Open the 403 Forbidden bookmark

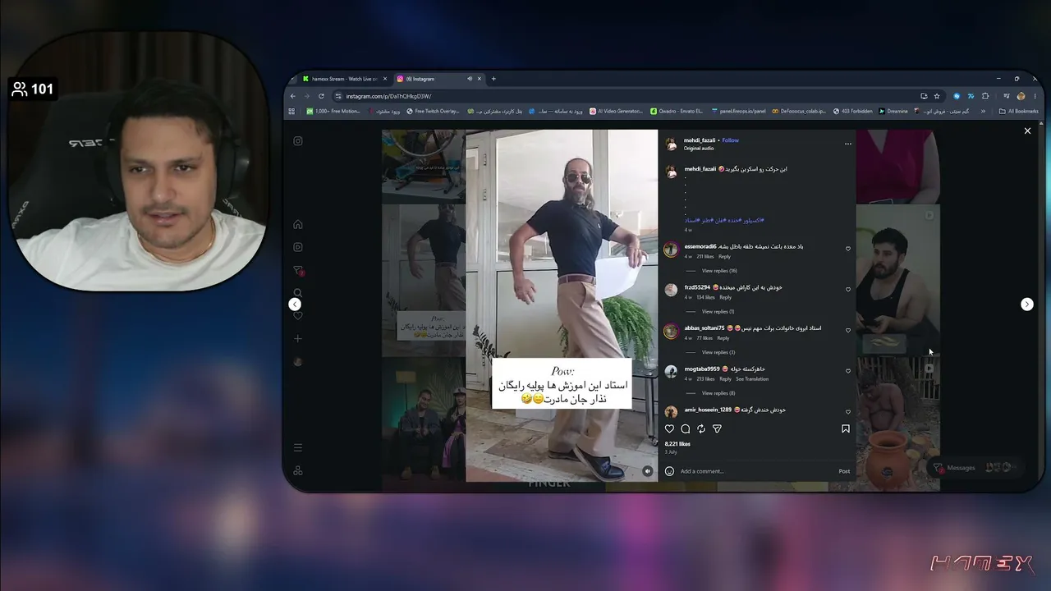pyautogui.click(x=853, y=111)
